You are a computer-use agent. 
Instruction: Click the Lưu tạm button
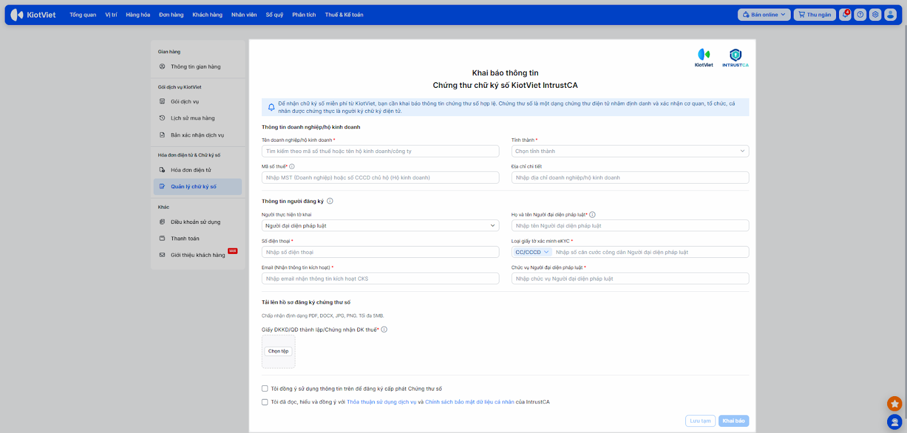pyautogui.click(x=701, y=421)
